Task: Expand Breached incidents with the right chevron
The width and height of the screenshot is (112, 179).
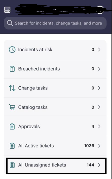Action: pyautogui.click(x=99, y=69)
